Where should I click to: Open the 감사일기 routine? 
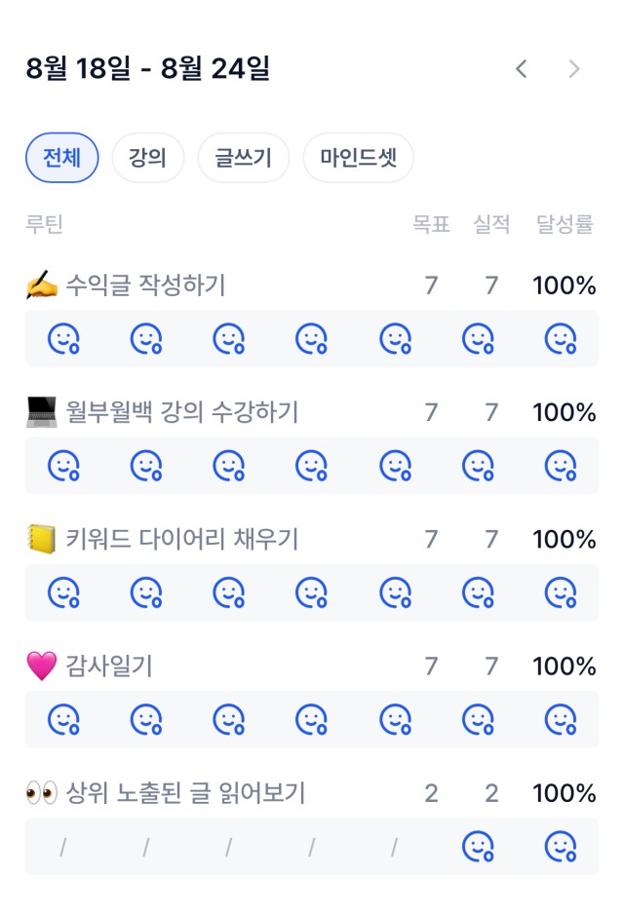tap(108, 666)
